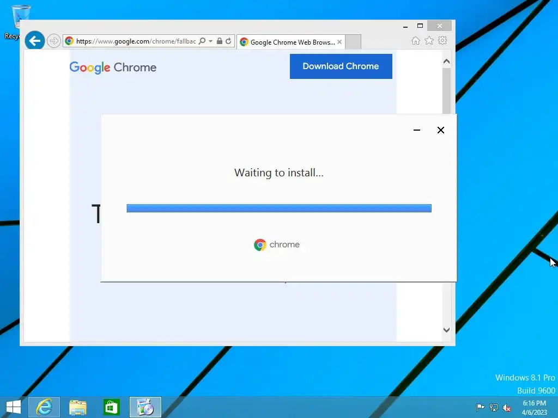Click the Chrome favicon in the address bar
The width and height of the screenshot is (558, 418).
tap(69, 41)
